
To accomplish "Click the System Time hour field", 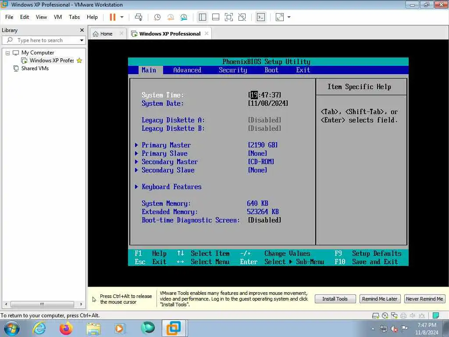I will point(254,95).
